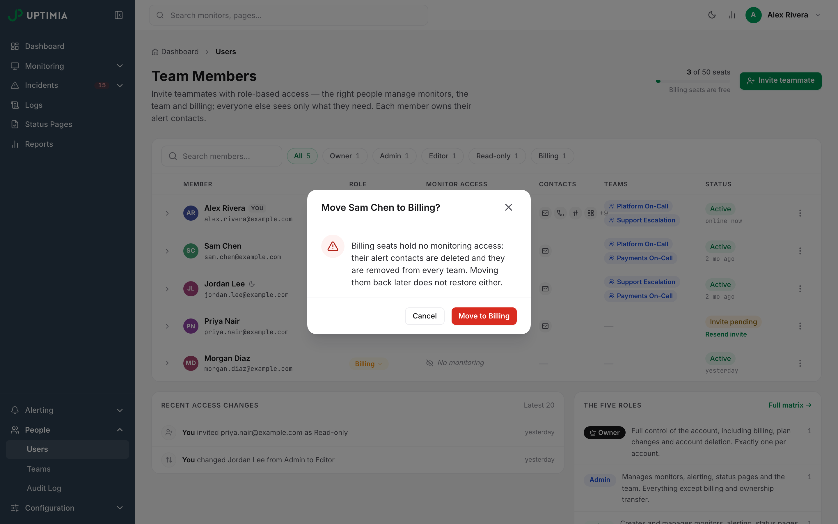Open the Full matrix link

tap(790, 405)
